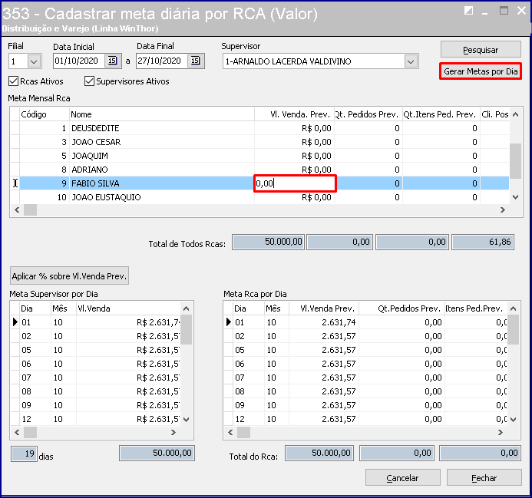Click Total de Todos Rcas 50.000,00 field
532x498 pixels.
pyautogui.click(x=268, y=242)
